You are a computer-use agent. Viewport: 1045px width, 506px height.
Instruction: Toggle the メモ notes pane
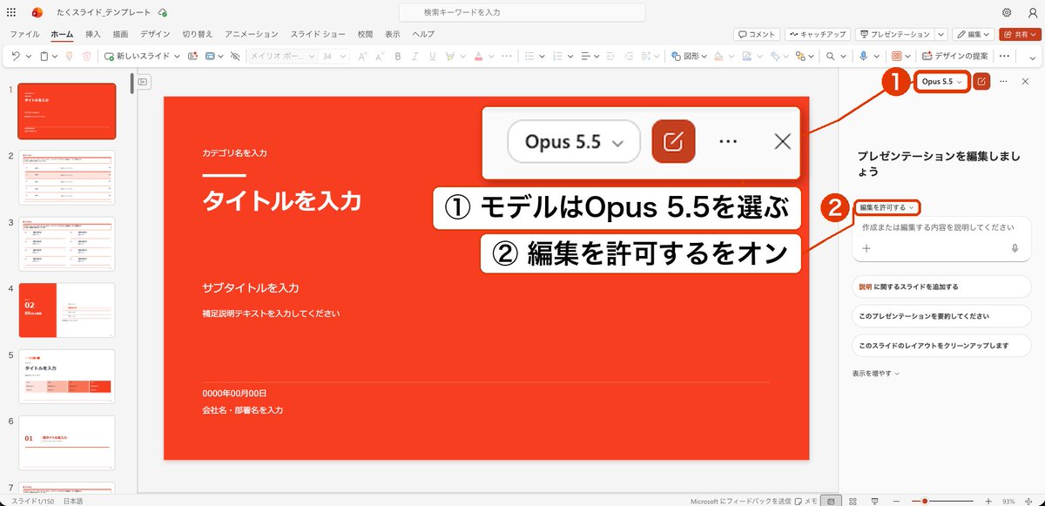[806, 501]
